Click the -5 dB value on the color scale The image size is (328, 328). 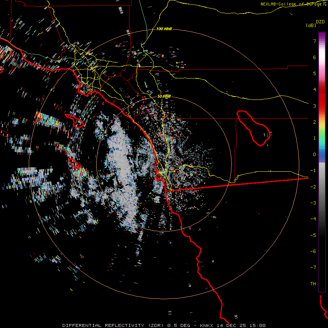(313, 235)
